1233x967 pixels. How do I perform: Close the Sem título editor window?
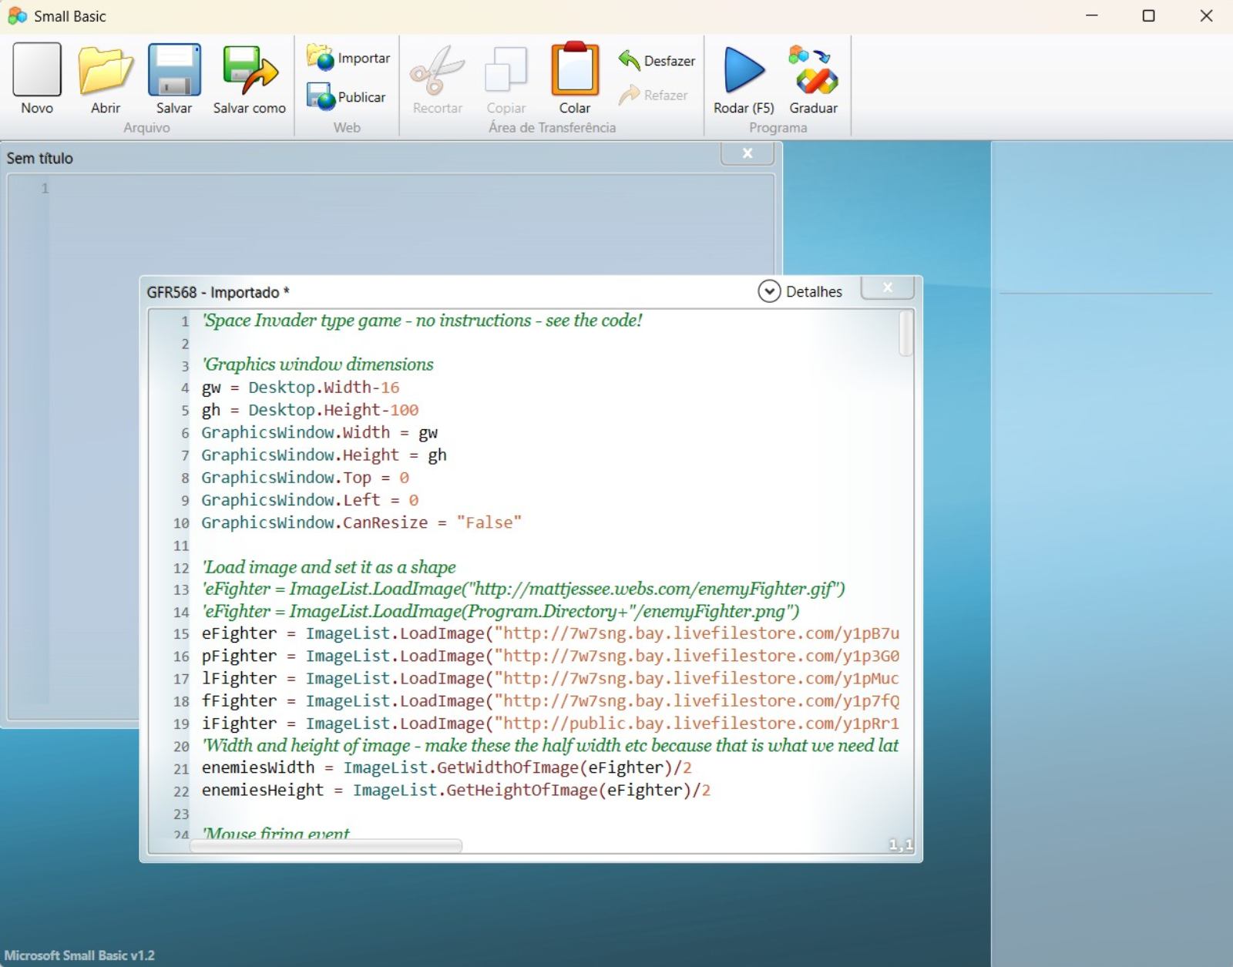tap(748, 153)
